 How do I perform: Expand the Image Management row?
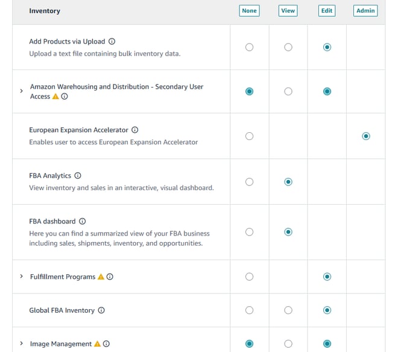point(22,344)
